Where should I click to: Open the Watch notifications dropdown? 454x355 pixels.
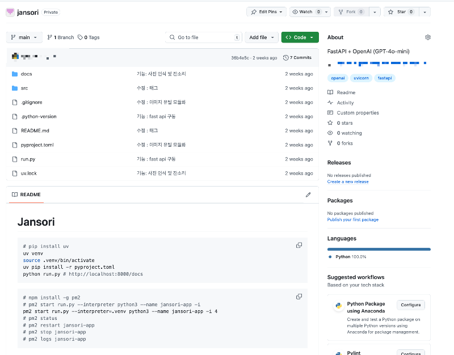click(310, 12)
